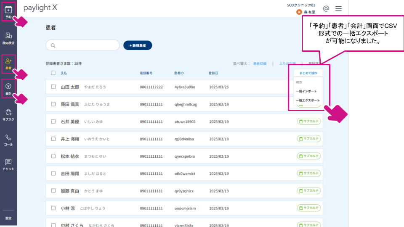Choose 一括エクスポート from dropdown
This screenshot has width=404, height=227.
(308, 100)
